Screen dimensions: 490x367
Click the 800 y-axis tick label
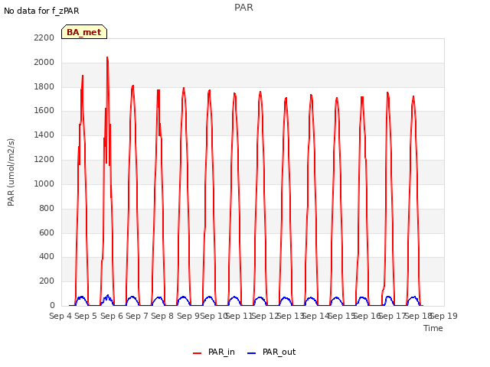[47, 208]
